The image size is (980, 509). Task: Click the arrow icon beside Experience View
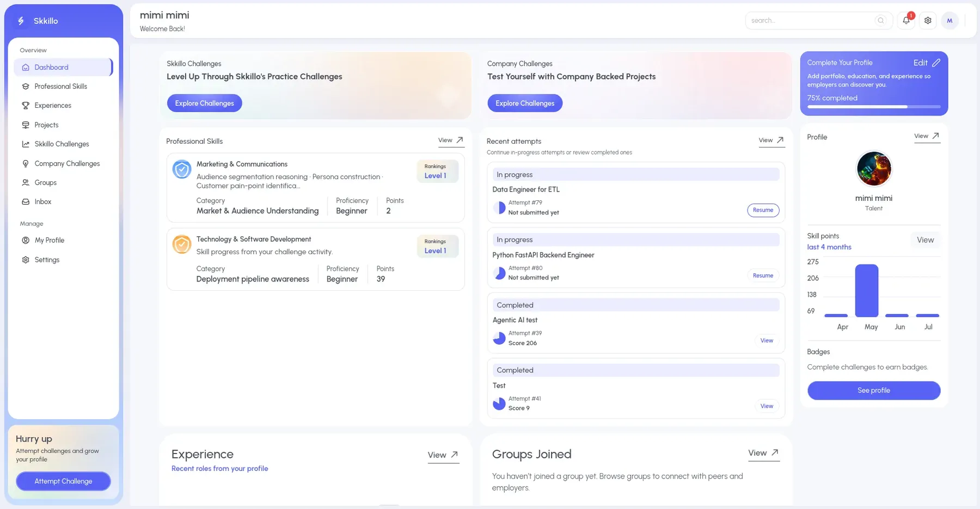[x=455, y=455]
